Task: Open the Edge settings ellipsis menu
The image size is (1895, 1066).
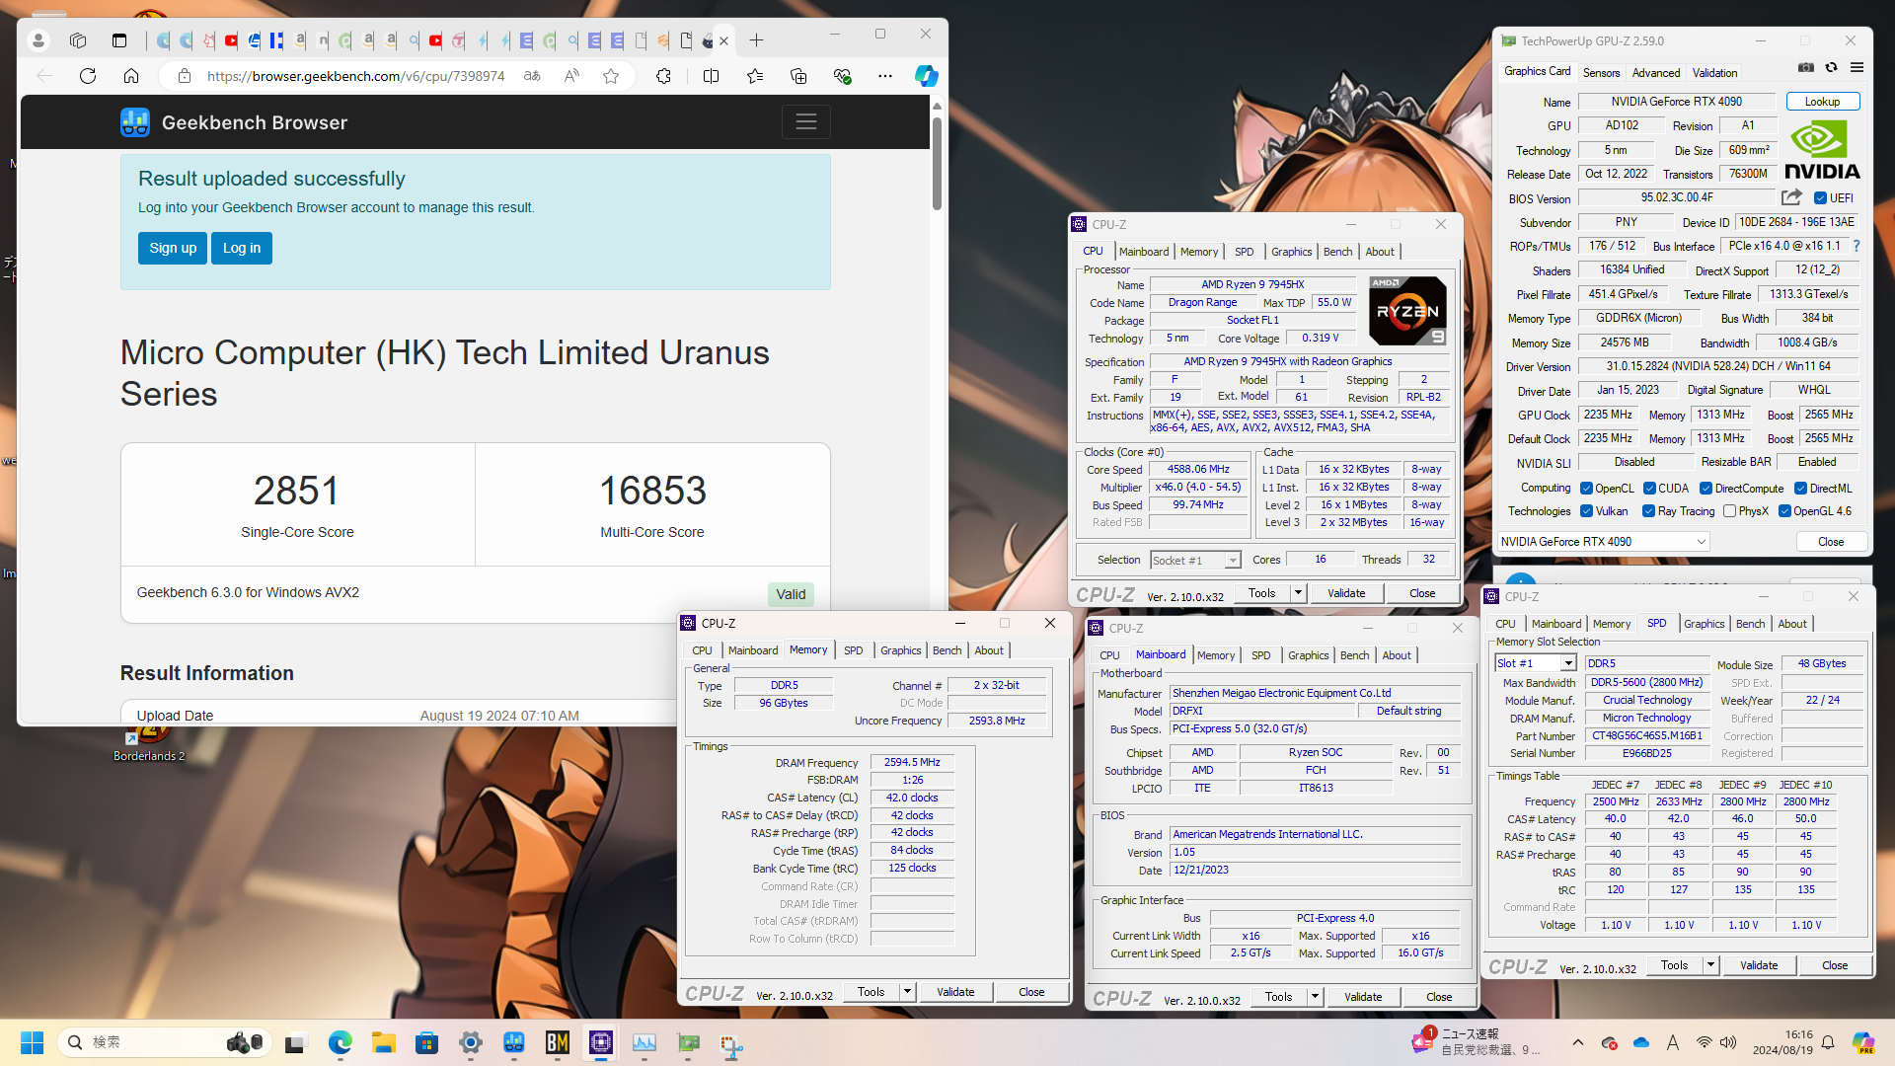Action: tap(885, 76)
